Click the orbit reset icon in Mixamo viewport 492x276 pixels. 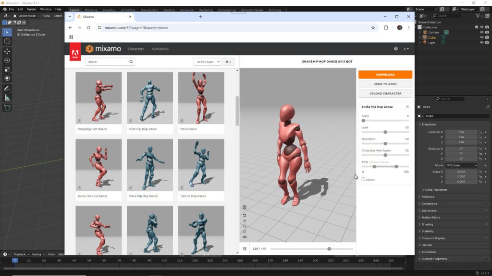tap(245, 216)
